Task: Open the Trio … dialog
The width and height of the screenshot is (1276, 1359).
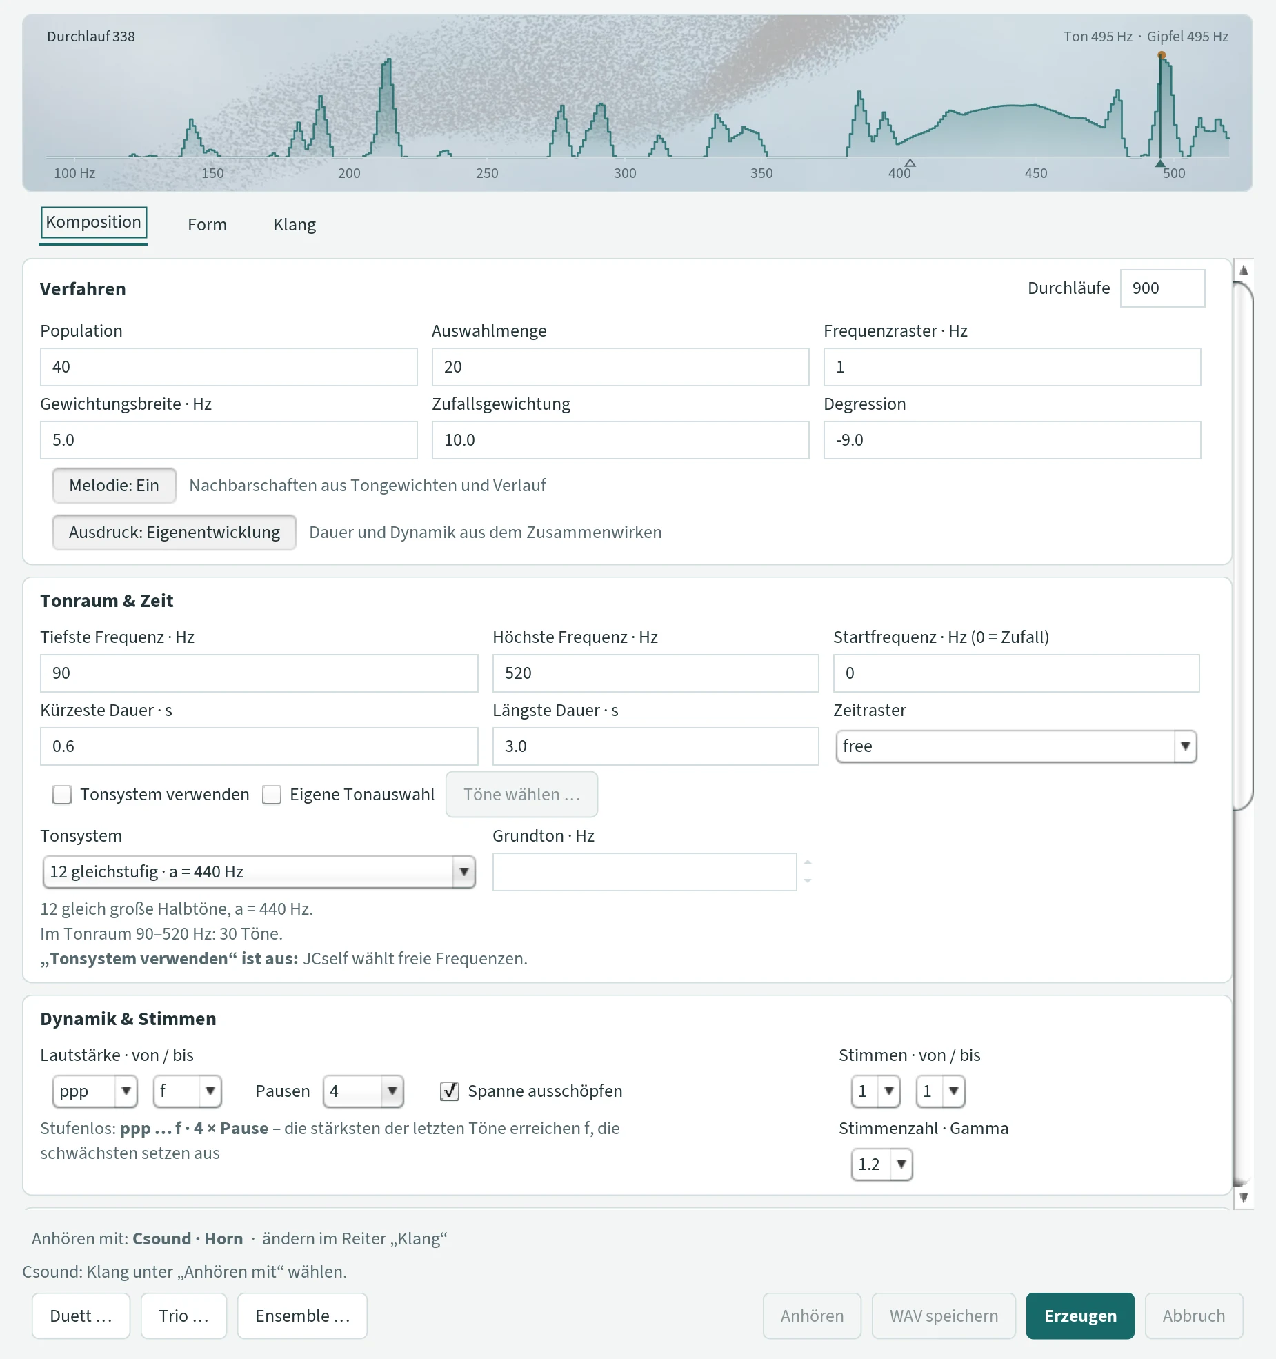Action: (x=183, y=1316)
